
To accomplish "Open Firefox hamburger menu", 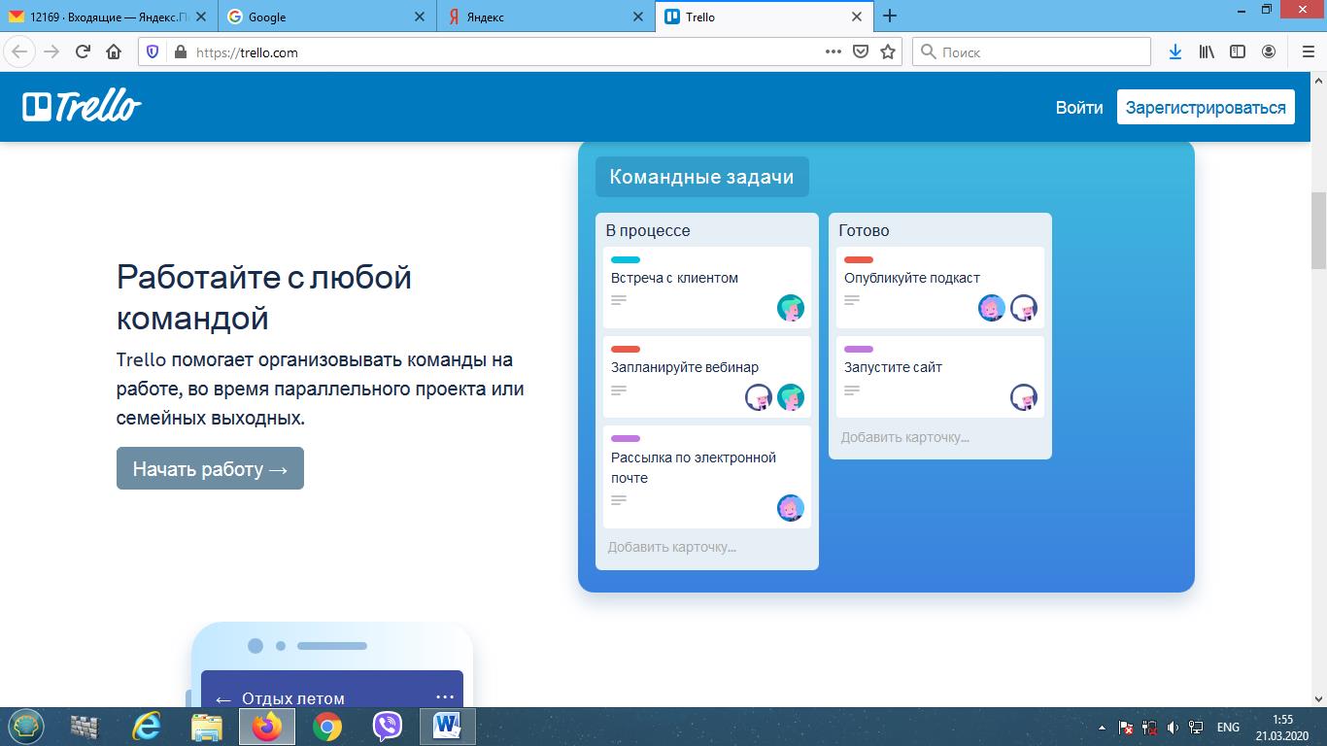I will pos(1308,52).
